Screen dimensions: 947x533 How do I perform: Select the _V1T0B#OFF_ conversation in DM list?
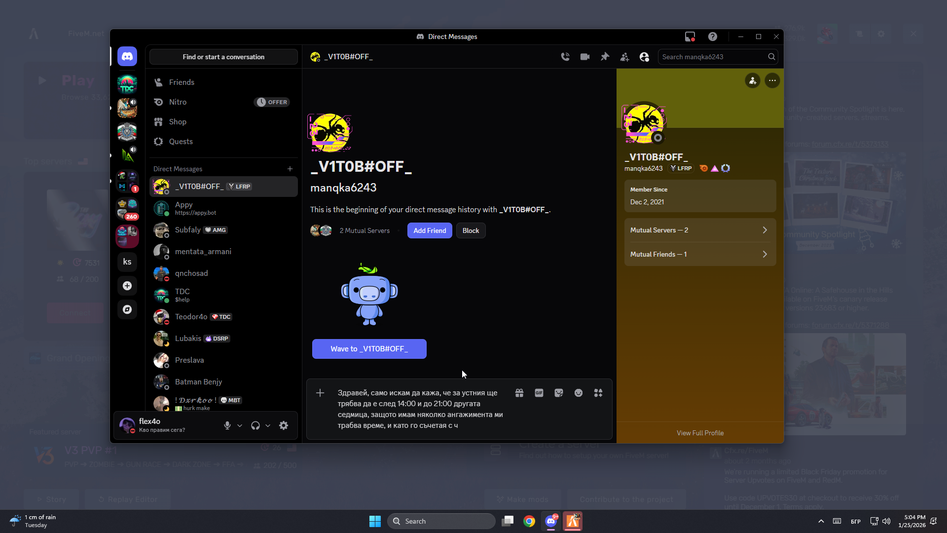[223, 187]
